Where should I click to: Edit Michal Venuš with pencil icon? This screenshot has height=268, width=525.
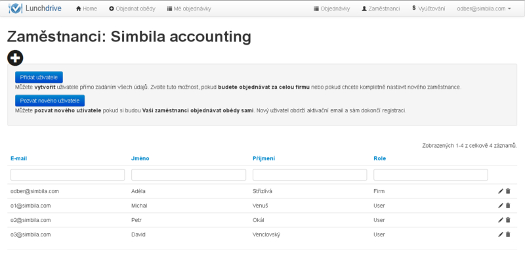[501, 206]
